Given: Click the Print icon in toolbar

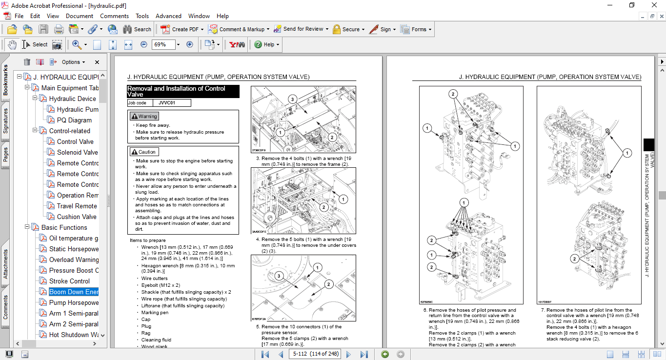Looking at the screenshot, I should point(59,29).
